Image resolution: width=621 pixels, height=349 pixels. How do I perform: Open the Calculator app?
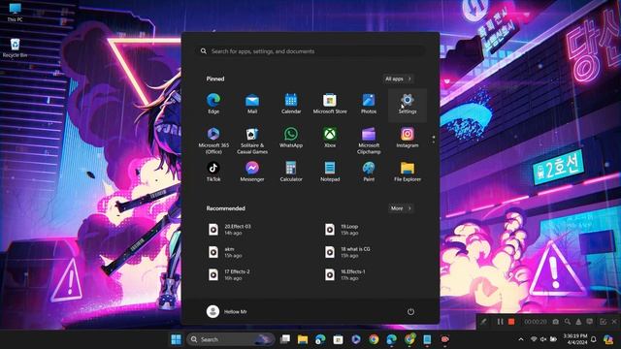291,172
